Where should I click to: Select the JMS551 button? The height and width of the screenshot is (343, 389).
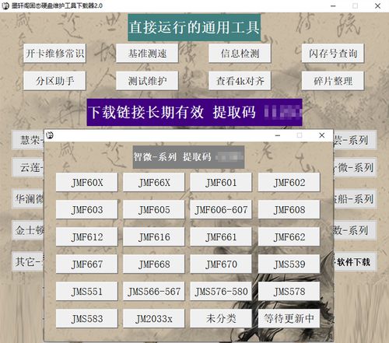click(x=86, y=291)
